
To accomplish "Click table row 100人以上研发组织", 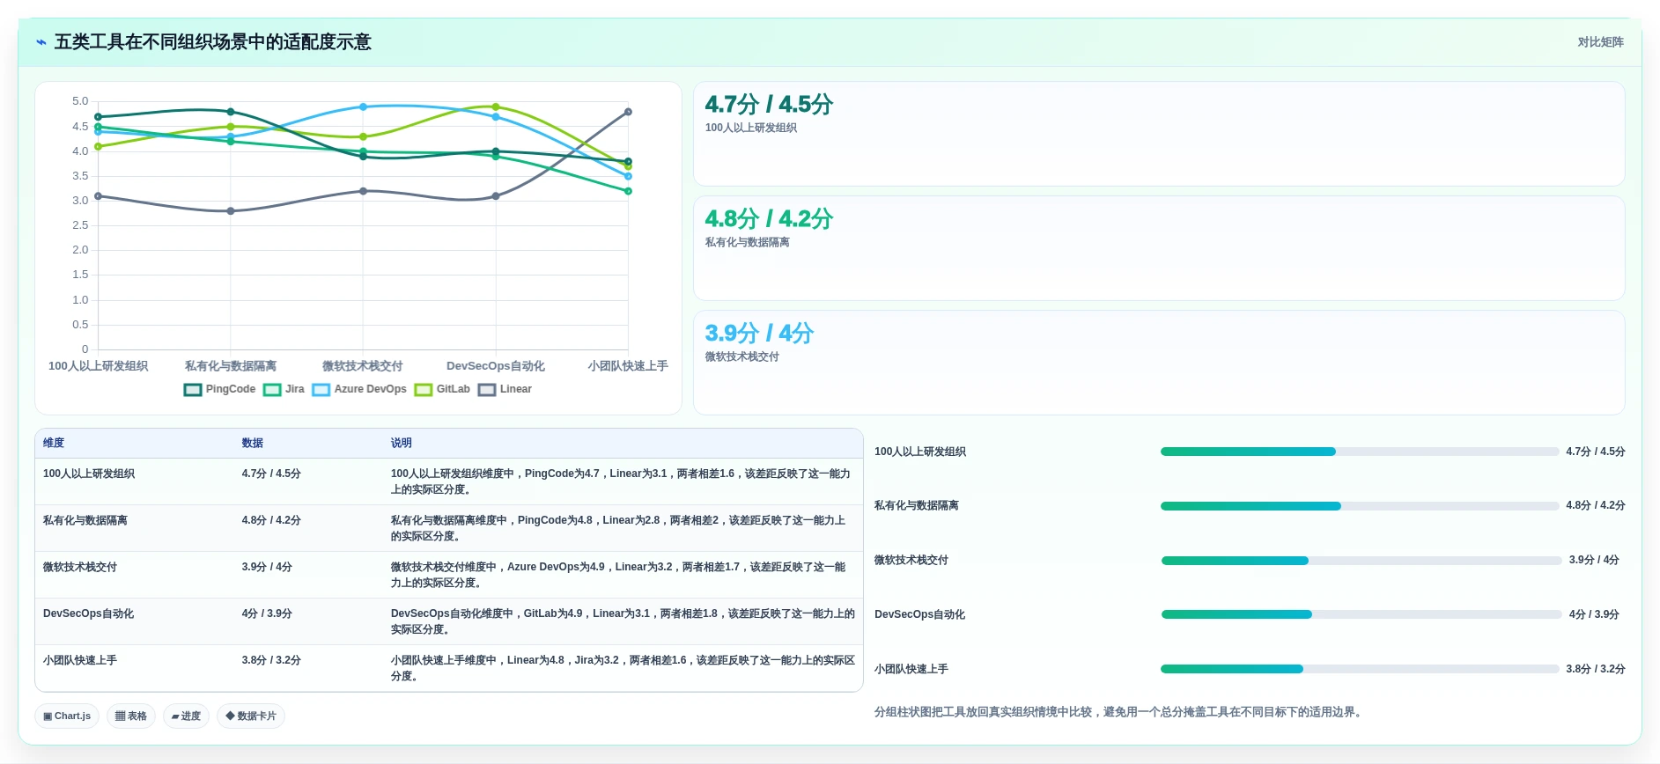I will [449, 481].
